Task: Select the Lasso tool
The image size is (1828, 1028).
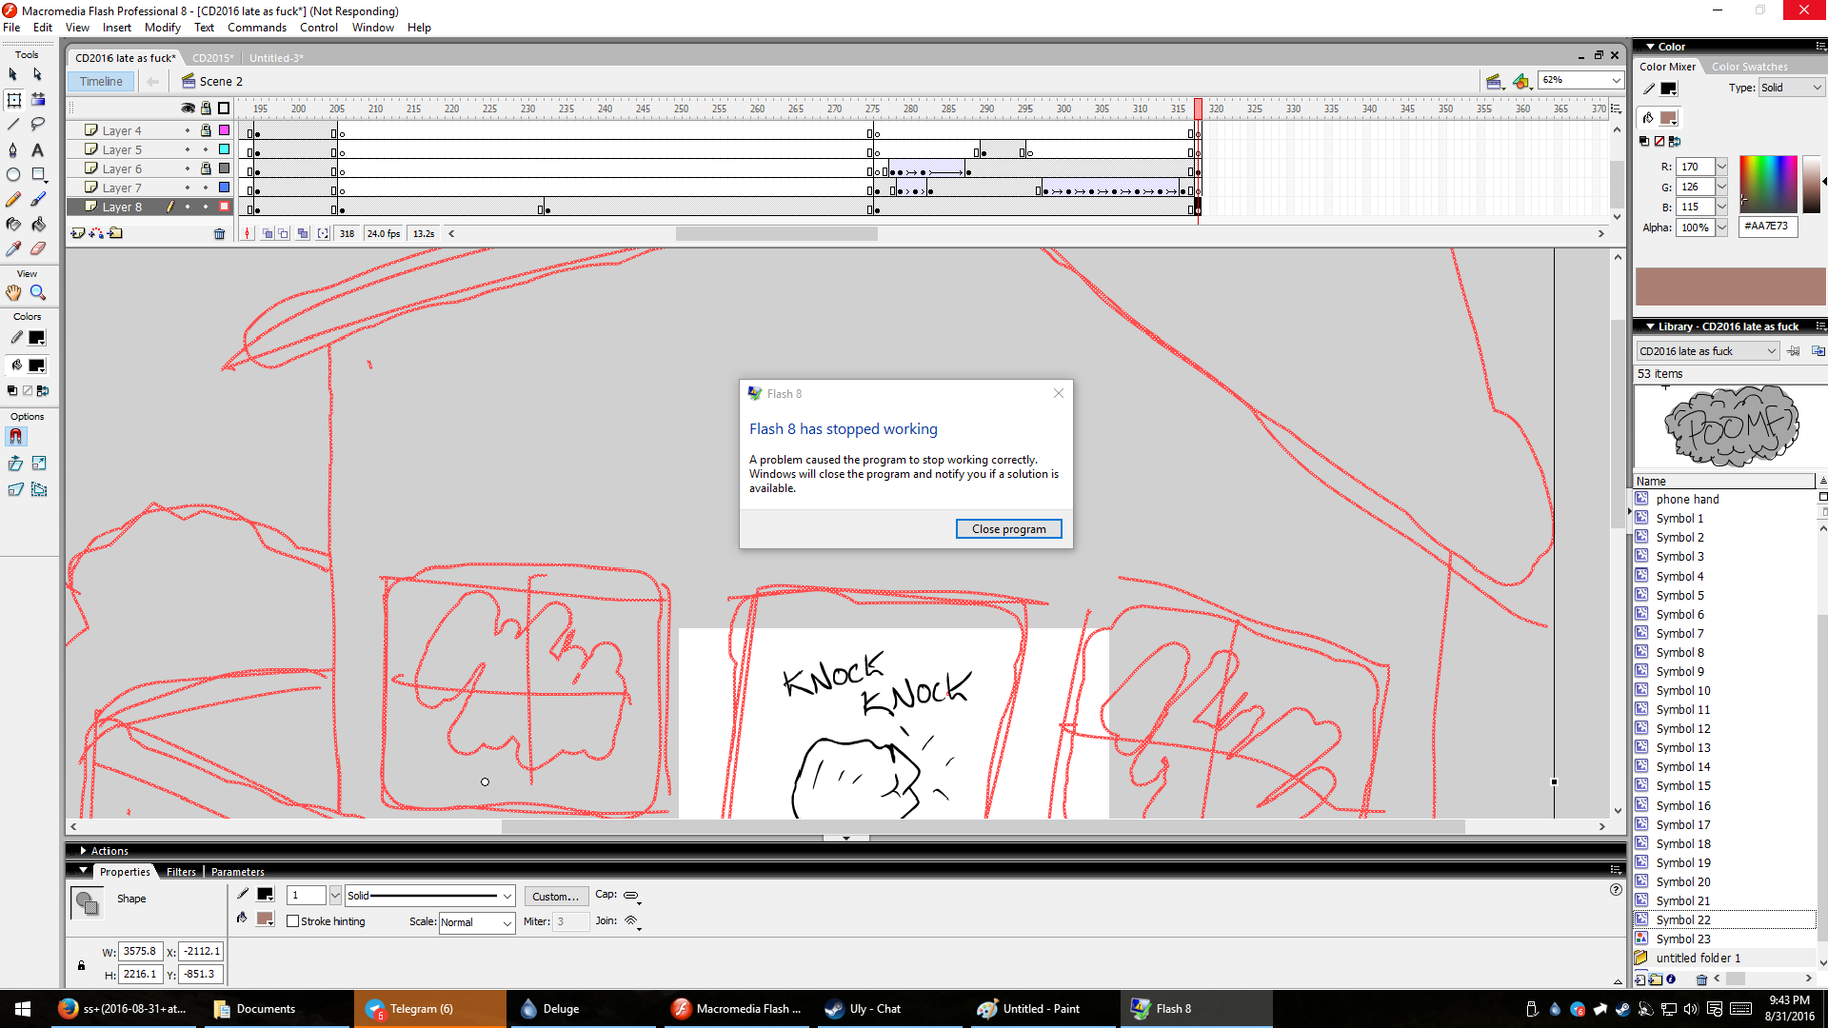Action: coord(38,125)
